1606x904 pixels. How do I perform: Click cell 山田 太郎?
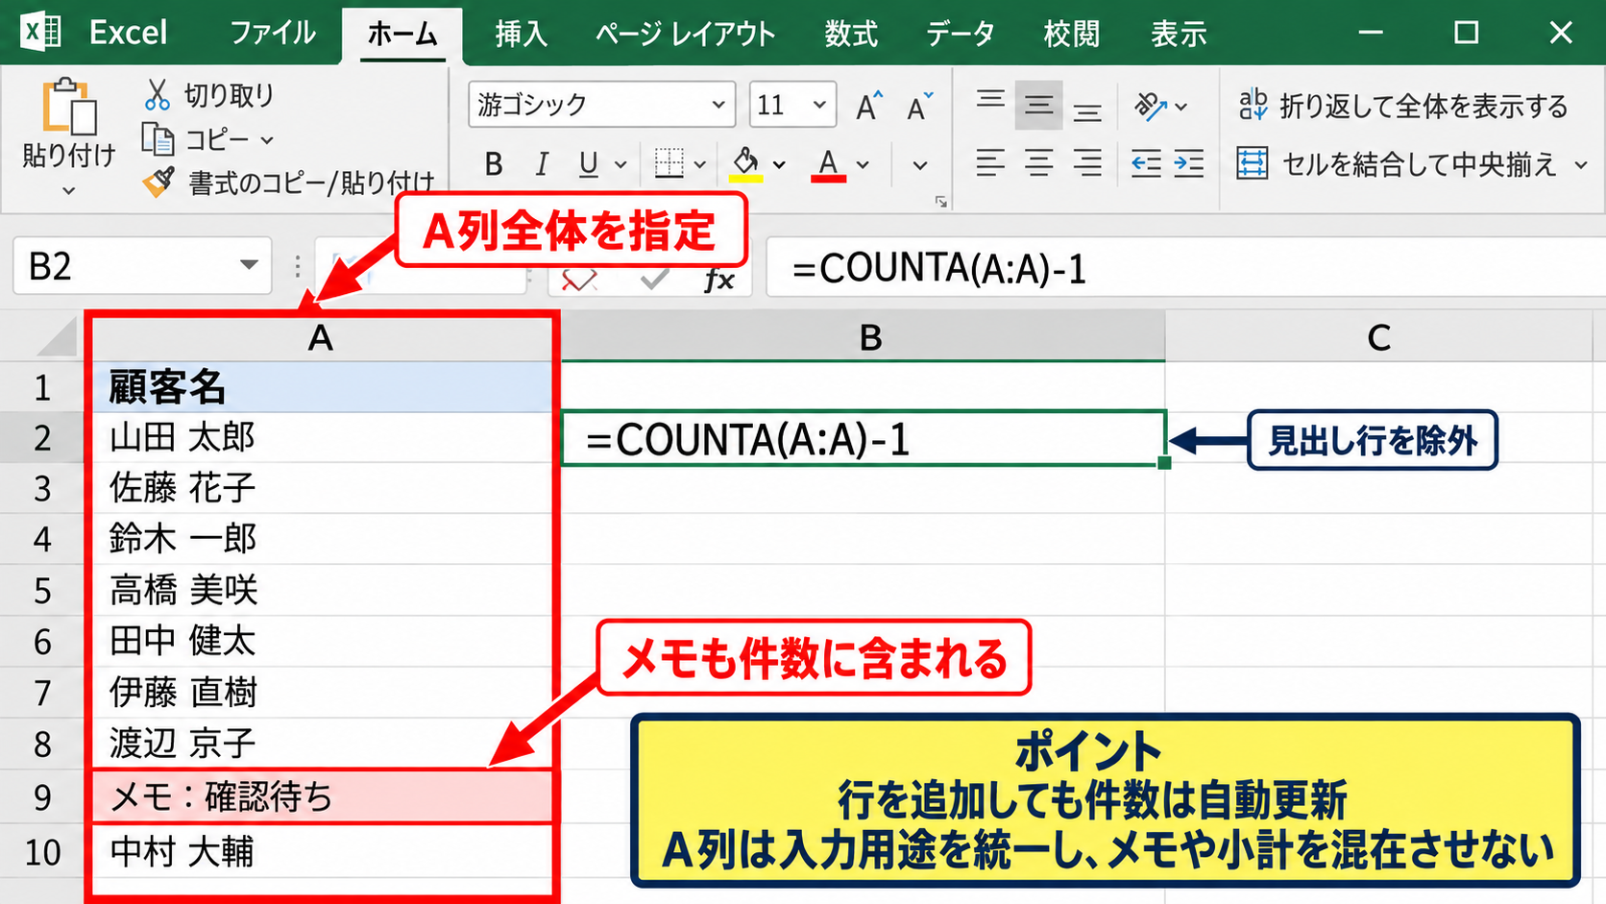pos(322,437)
